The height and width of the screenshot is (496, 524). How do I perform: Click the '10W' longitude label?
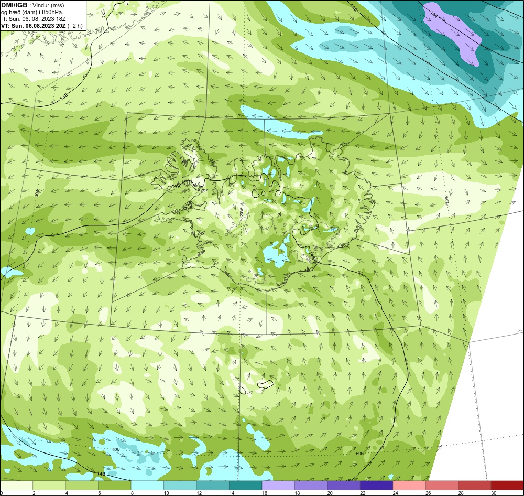click(447, 199)
